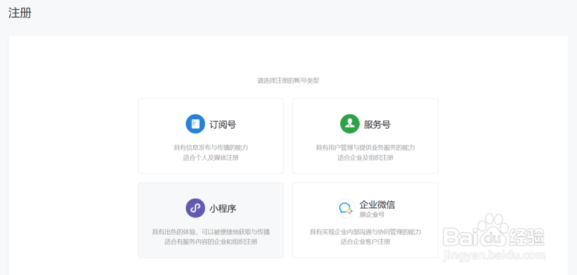The image size is (577, 275).
Task: Click text 适合企业及组织注册
Action: click(x=365, y=158)
